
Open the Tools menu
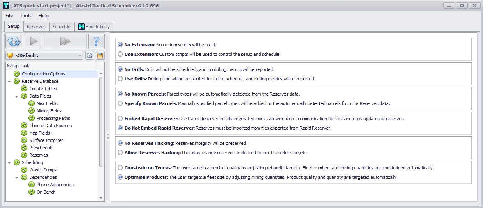tap(25, 16)
